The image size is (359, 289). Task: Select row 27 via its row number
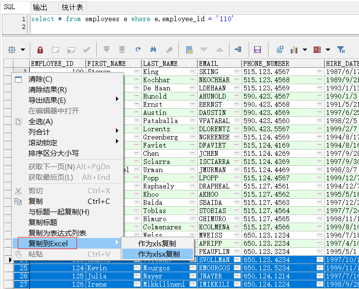click(x=22, y=284)
